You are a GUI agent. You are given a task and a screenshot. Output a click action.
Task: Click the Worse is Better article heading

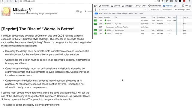pyautogui.click(x=38, y=29)
